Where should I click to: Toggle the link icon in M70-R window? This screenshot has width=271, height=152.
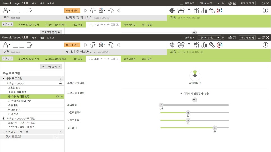click(195, 32)
